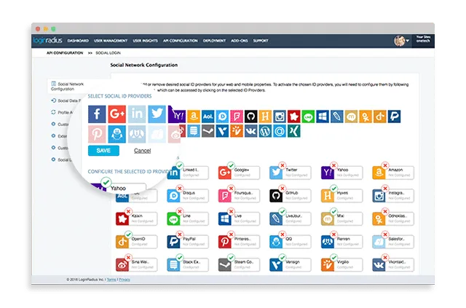Select the Facebook icon in provider picker

(x=97, y=114)
